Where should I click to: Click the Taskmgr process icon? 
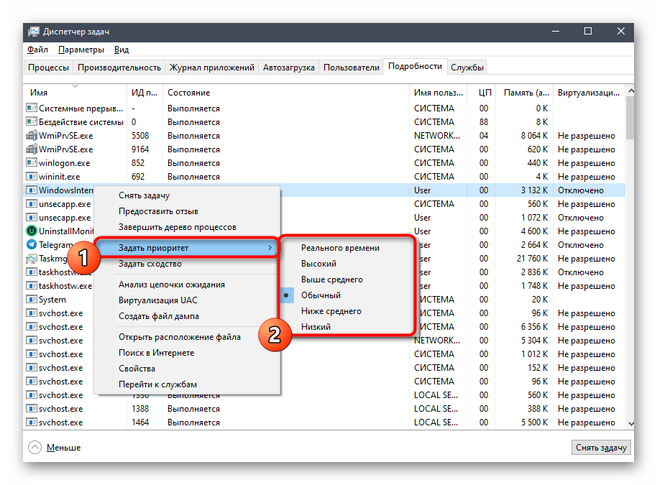[32, 259]
